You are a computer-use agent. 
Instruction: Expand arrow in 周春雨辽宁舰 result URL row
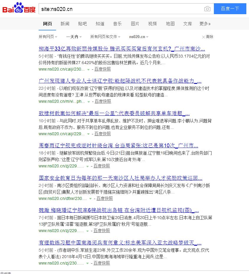coord(88,166)
